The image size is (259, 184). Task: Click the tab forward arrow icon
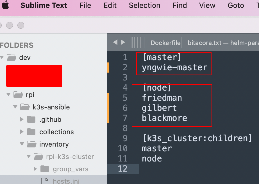[x=123, y=42]
